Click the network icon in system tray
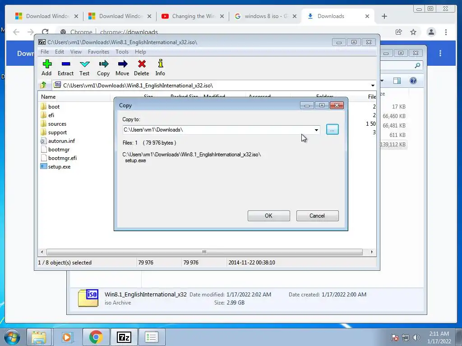Screen dimensions: 462x346 tap(406, 337)
